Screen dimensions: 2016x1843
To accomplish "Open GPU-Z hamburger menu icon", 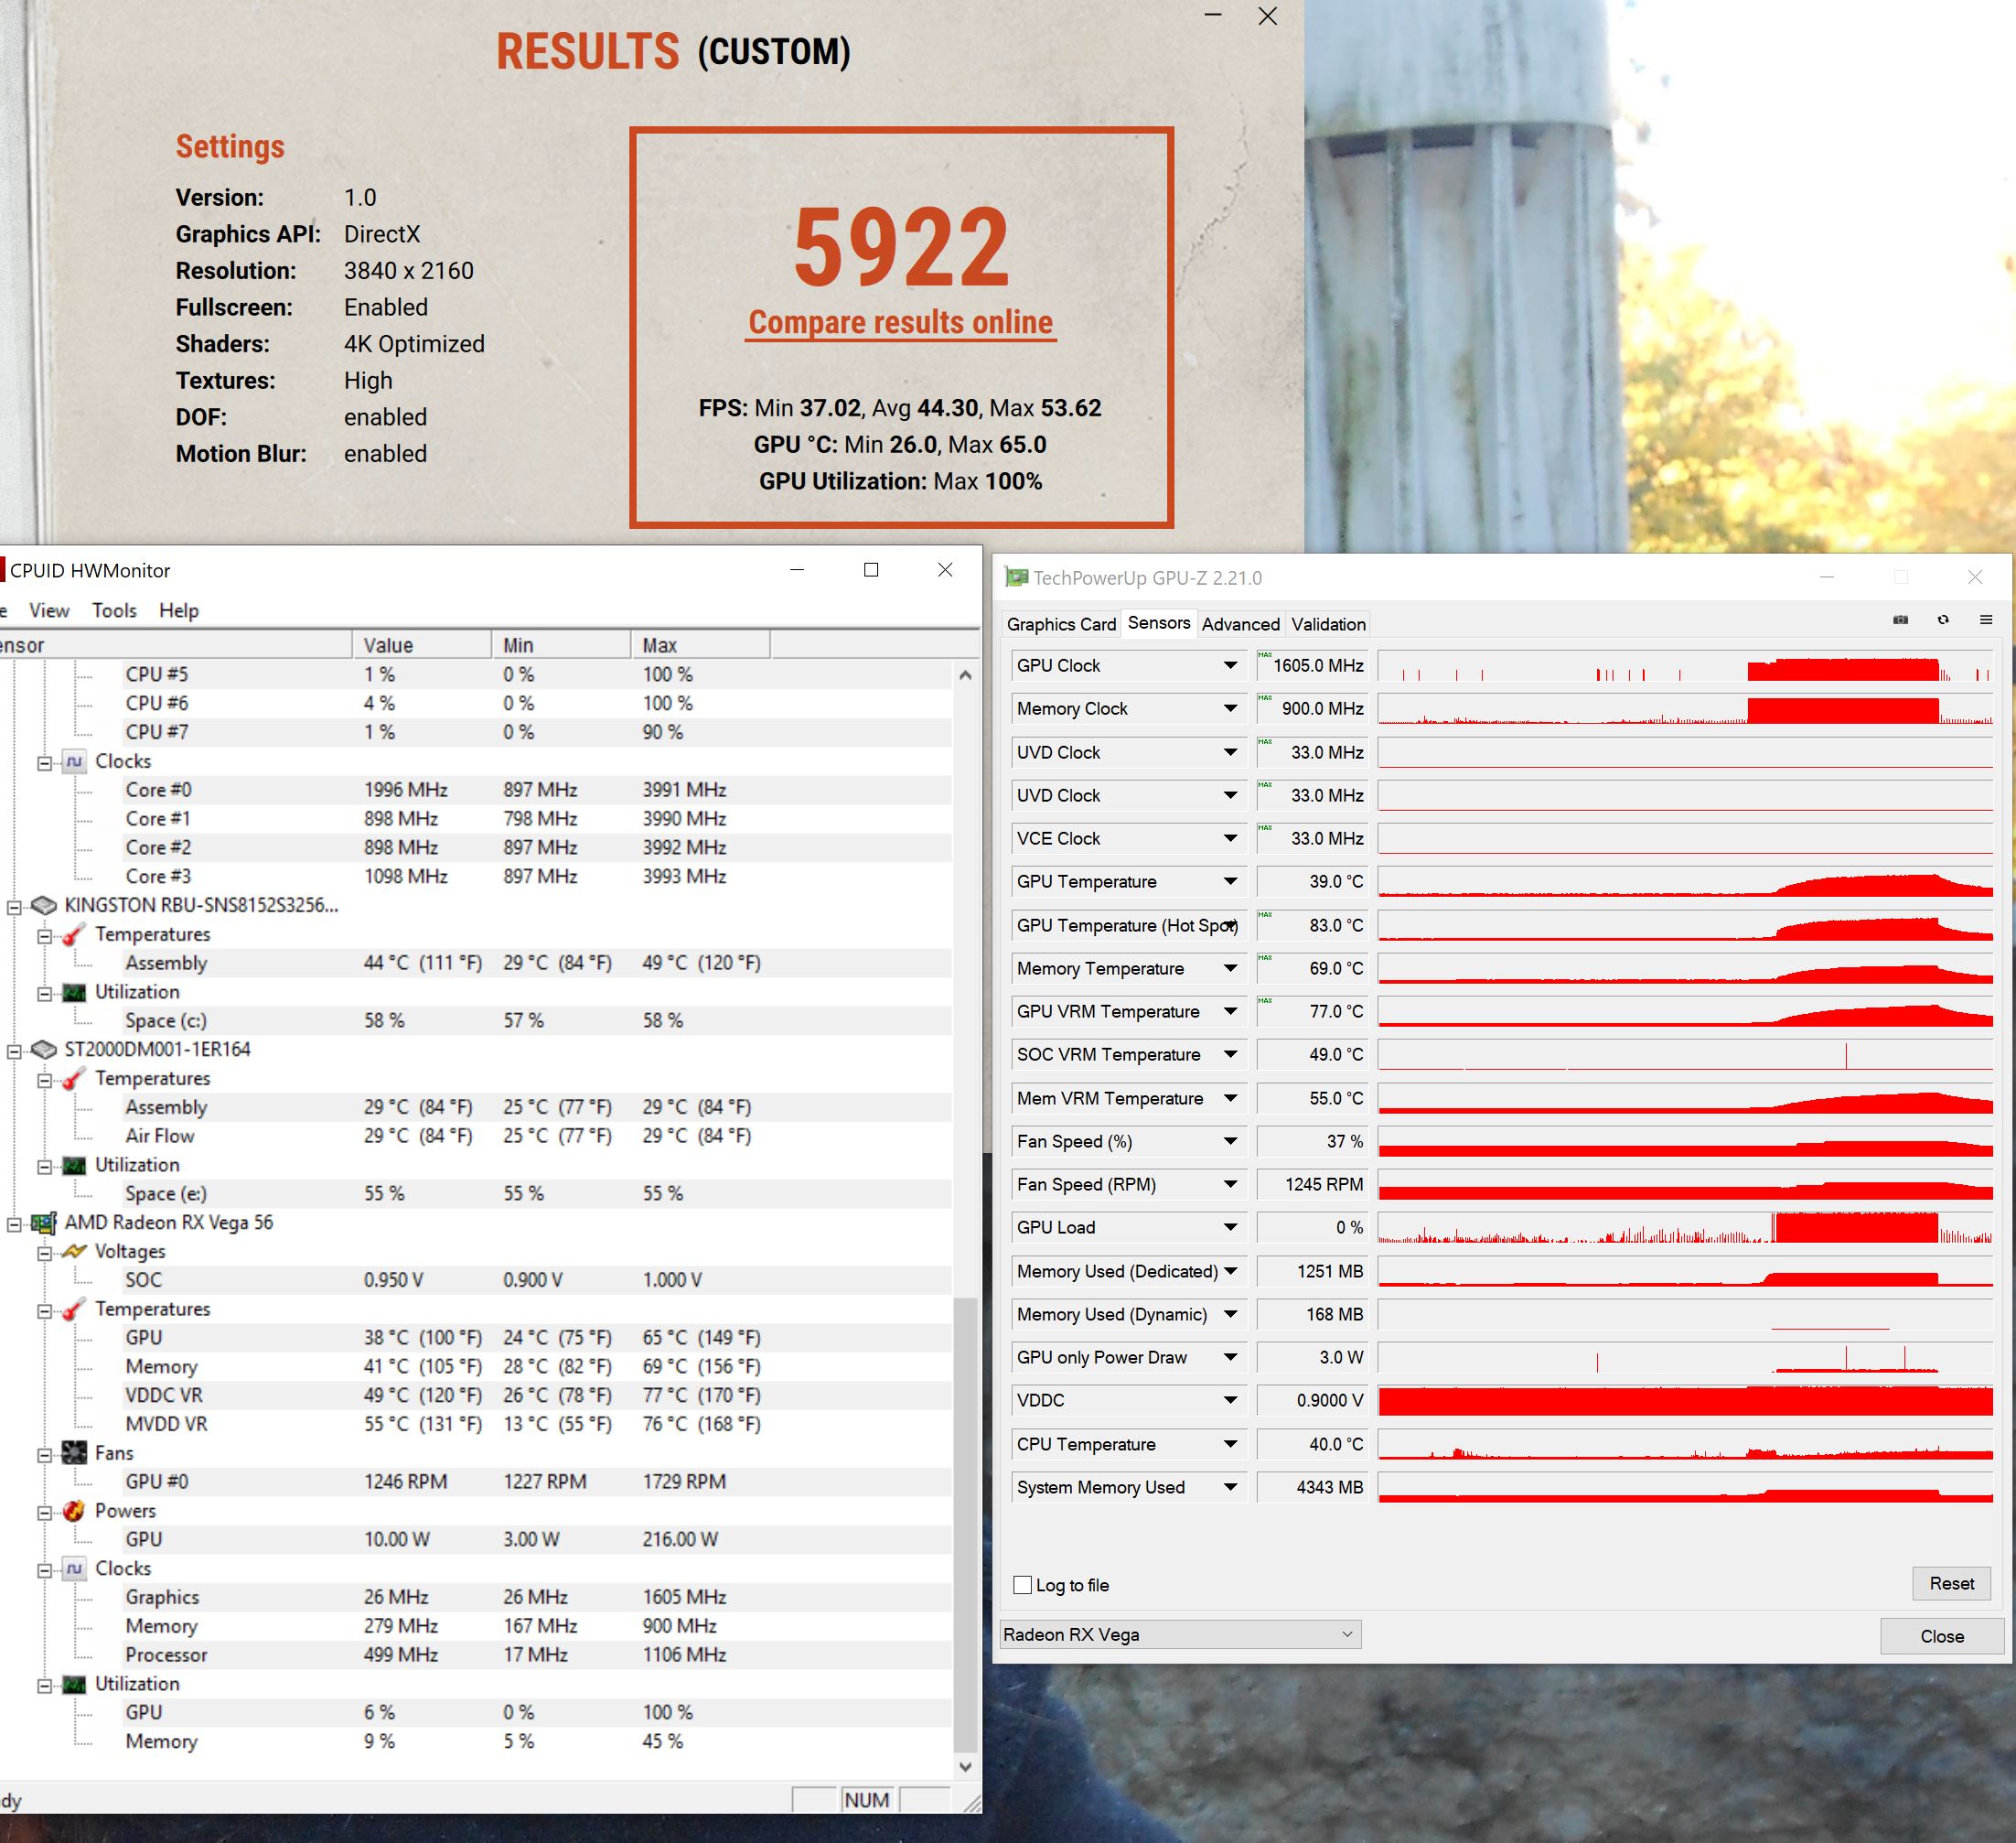I will point(1986,620).
